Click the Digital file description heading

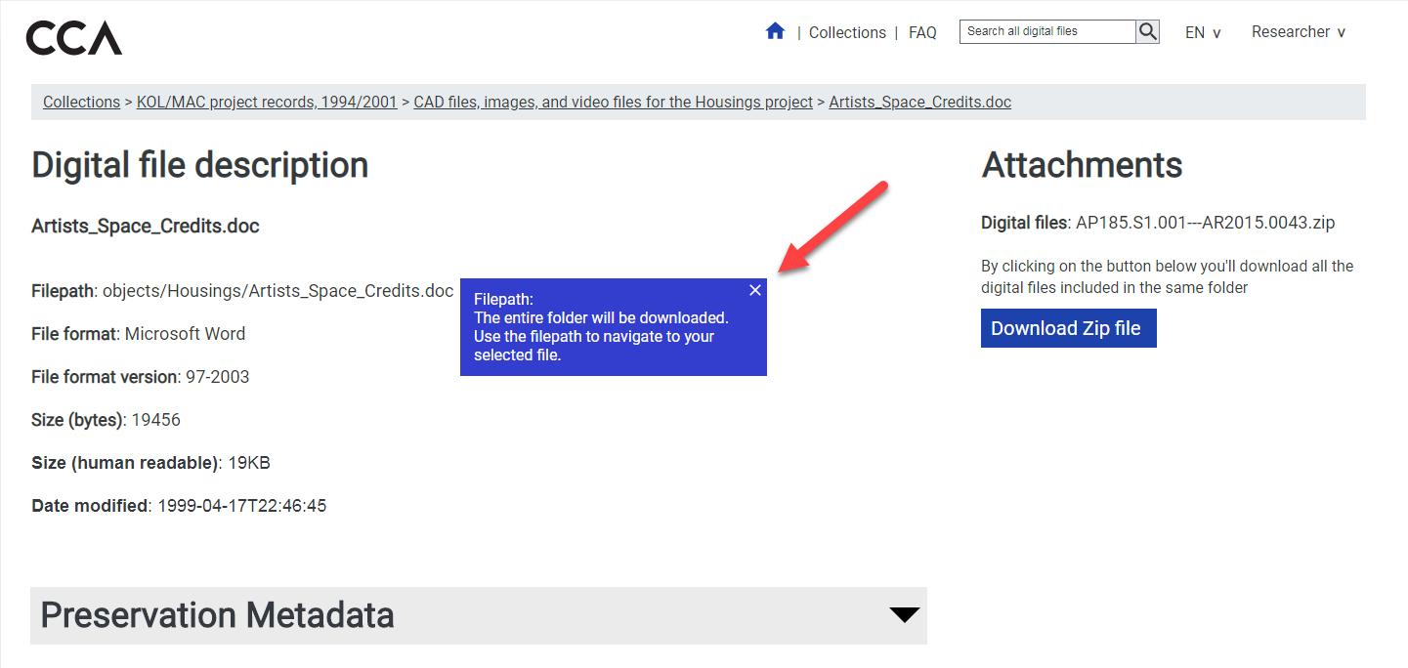pos(200,165)
